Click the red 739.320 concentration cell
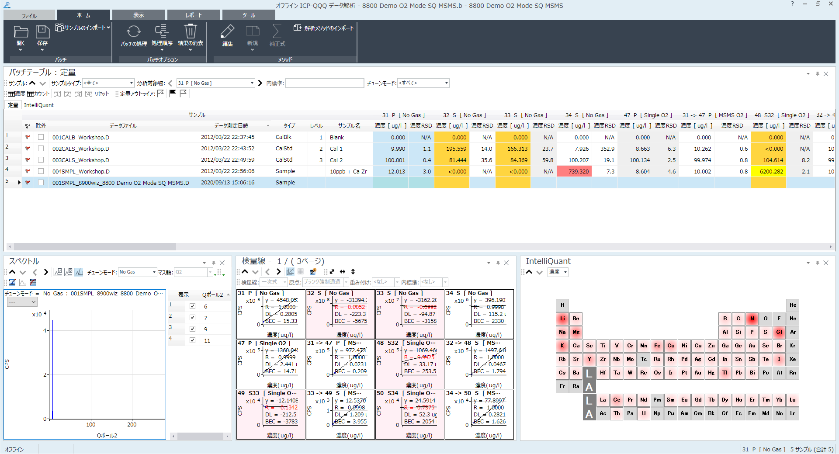The width and height of the screenshot is (839, 454). (574, 171)
